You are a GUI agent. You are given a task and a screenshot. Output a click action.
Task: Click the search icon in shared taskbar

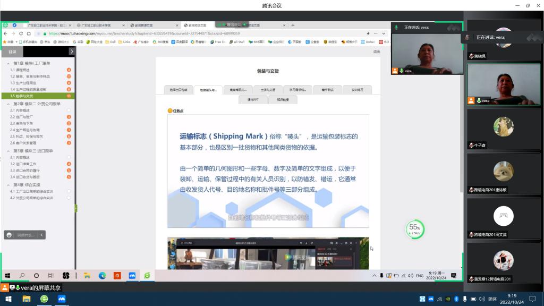click(22, 276)
